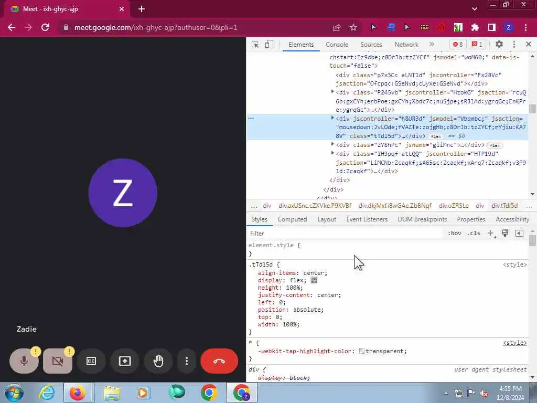Image resolution: width=537 pixels, height=403 pixels.
Task: Leave the call with the red hang-up button
Action: tap(219, 361)
